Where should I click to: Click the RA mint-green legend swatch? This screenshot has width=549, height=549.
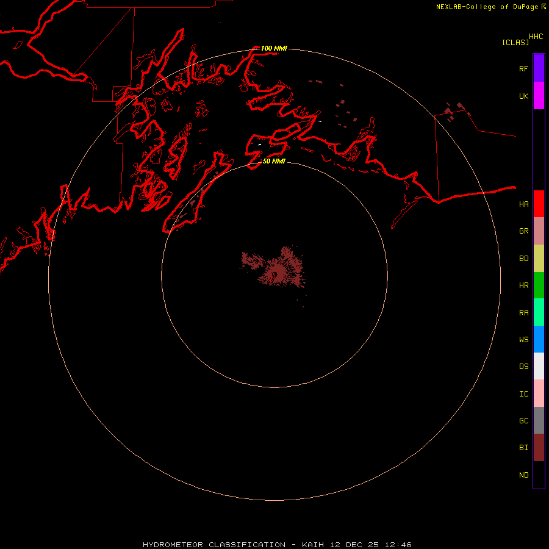tap(539, 312)
